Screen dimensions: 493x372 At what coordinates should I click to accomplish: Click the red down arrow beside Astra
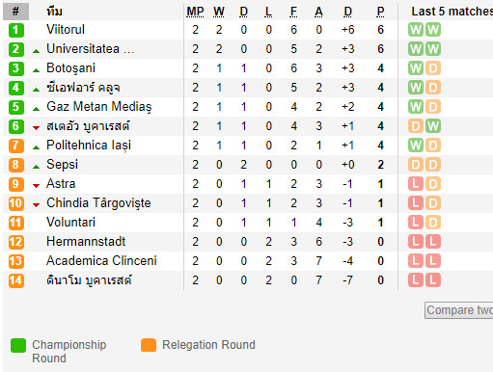[x=37, y=186]
